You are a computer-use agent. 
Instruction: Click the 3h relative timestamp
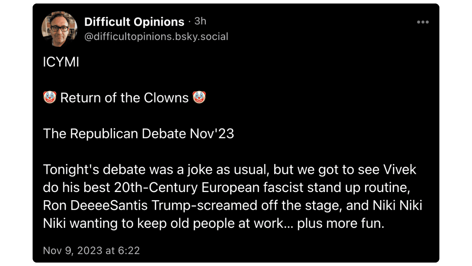click(x=200, y=21)
